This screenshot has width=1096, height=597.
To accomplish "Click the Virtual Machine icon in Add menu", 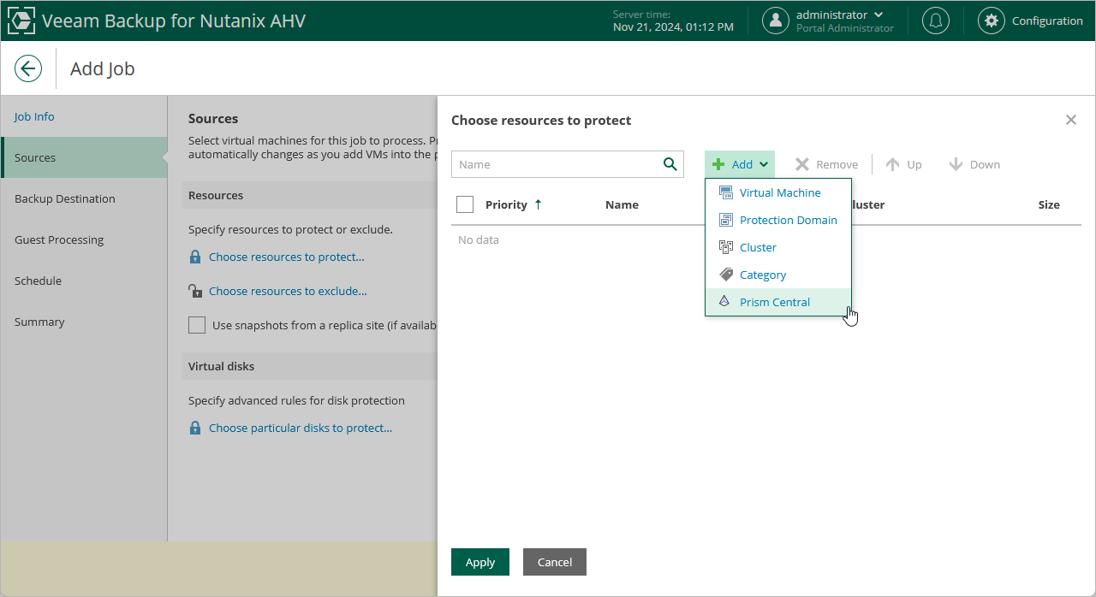I will [x=726, y=192].
